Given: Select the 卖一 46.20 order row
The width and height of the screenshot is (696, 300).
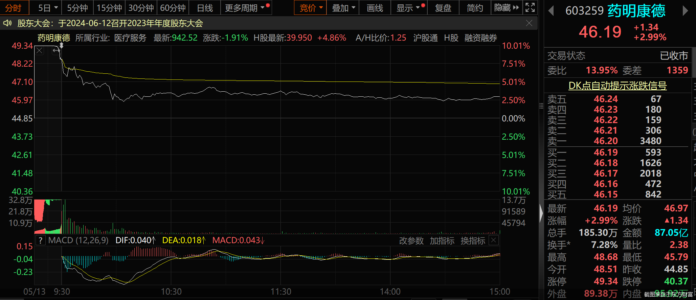Looking at the screenshot, I should [618, 141].
